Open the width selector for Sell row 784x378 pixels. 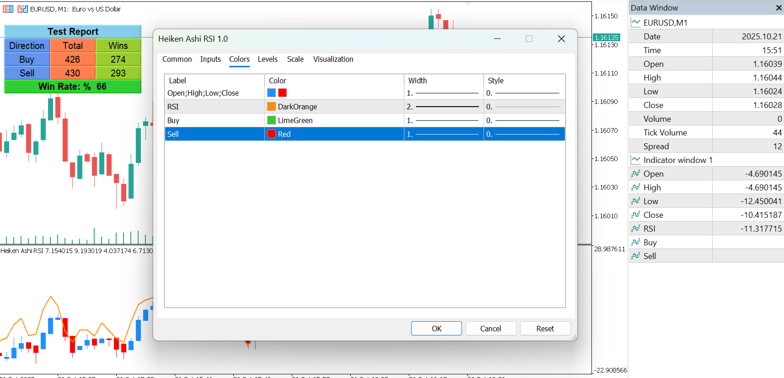[x=444, y=134]
